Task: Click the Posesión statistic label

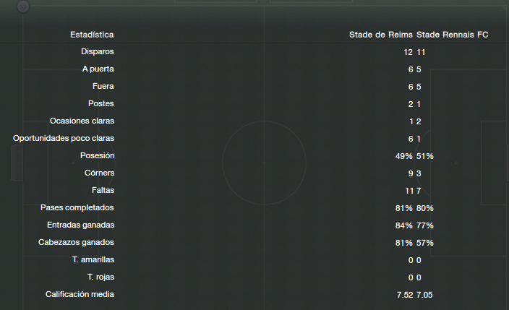Action: (98, 155)
